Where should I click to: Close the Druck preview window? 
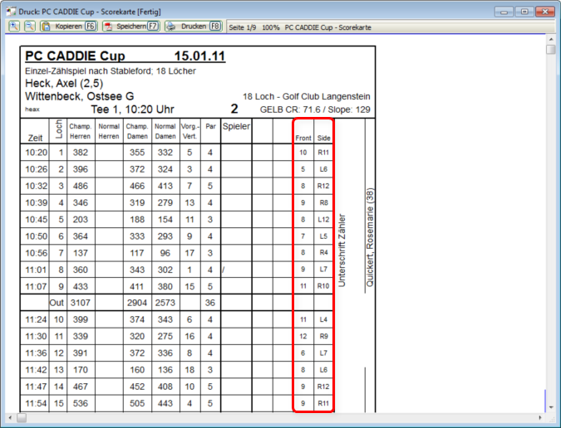coord(545,11)
